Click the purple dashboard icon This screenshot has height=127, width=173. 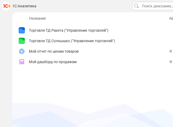coord(22,62)
